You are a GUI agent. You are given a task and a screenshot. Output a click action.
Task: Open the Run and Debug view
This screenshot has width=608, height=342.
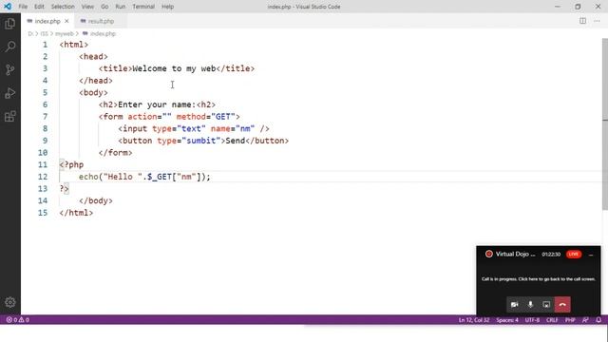[10, 93]
